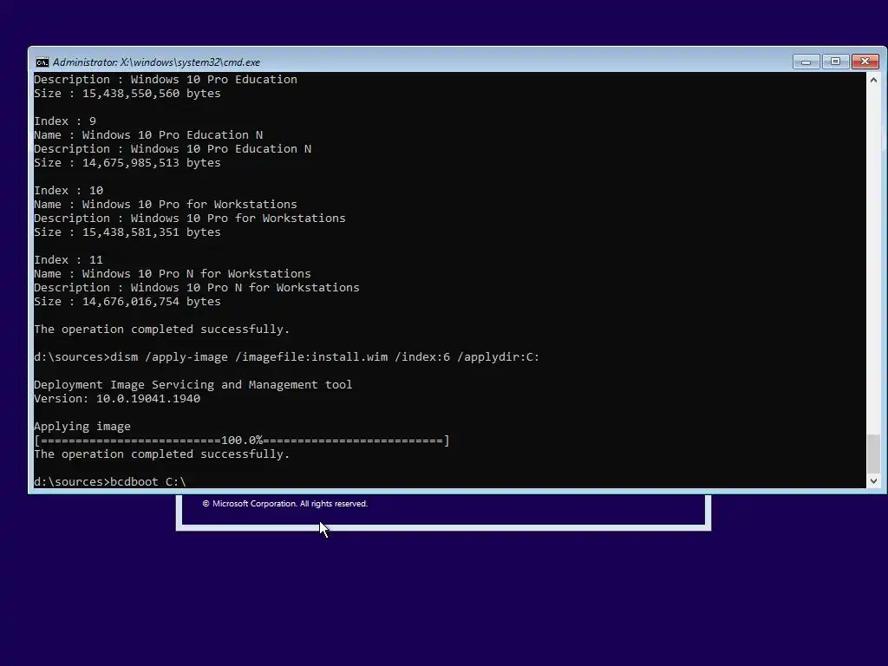Click 'Name : Windows 10 Pro for Workstations'
This screenshot has height=666, width=888.
pyautogui.click(x=166, y=204)
